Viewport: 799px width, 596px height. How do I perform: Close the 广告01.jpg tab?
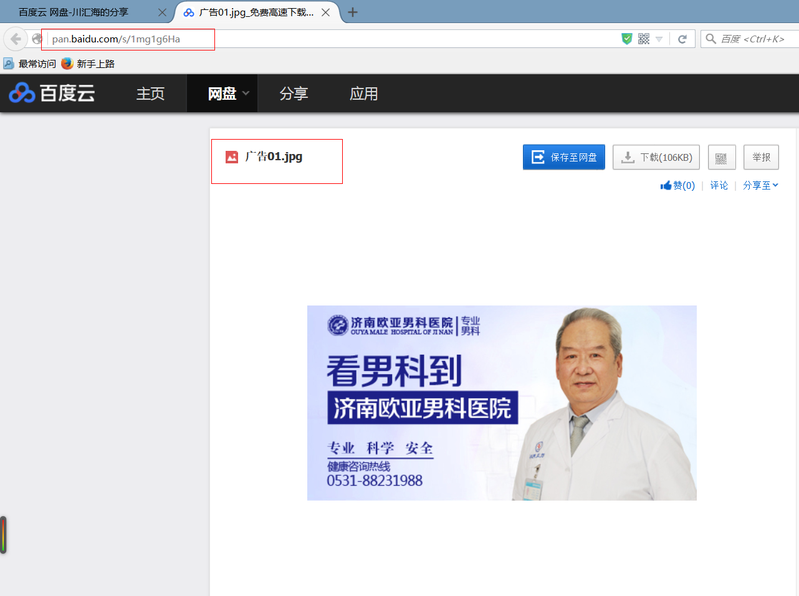coord(325,12)
